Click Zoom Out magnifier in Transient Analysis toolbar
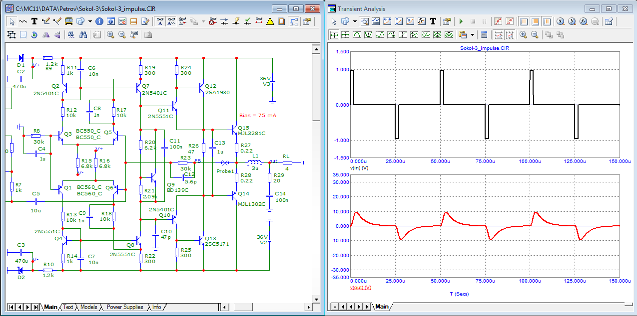The height and width of the screenshot is (316, 637). [x=535, y=35]
